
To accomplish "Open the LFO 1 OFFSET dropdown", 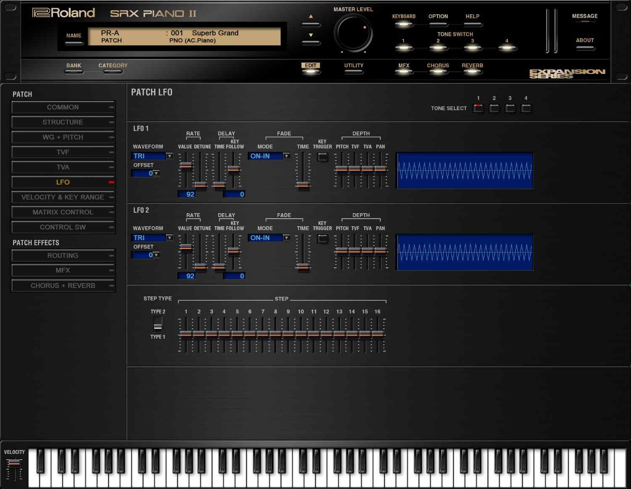I will click(155, 173).
